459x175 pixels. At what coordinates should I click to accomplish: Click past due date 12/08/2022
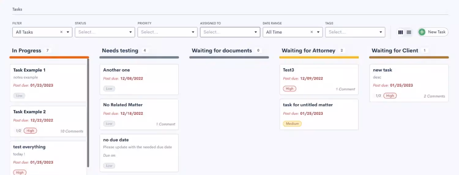(x=132, y=78)
